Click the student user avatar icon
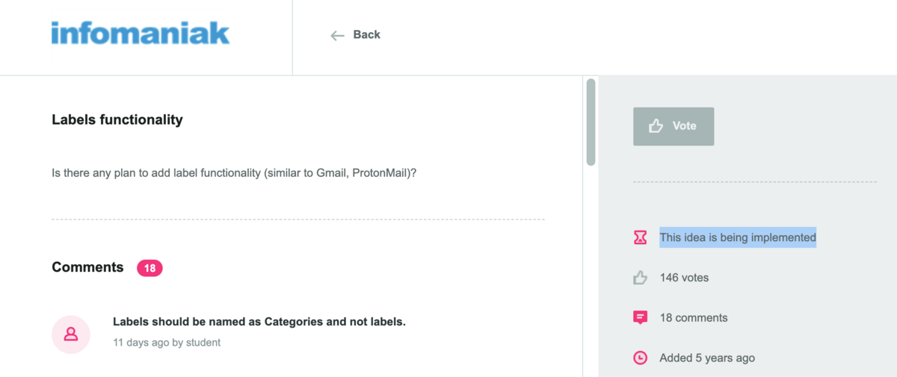This screenshot has width=897, height=377. tap(71, 334)
